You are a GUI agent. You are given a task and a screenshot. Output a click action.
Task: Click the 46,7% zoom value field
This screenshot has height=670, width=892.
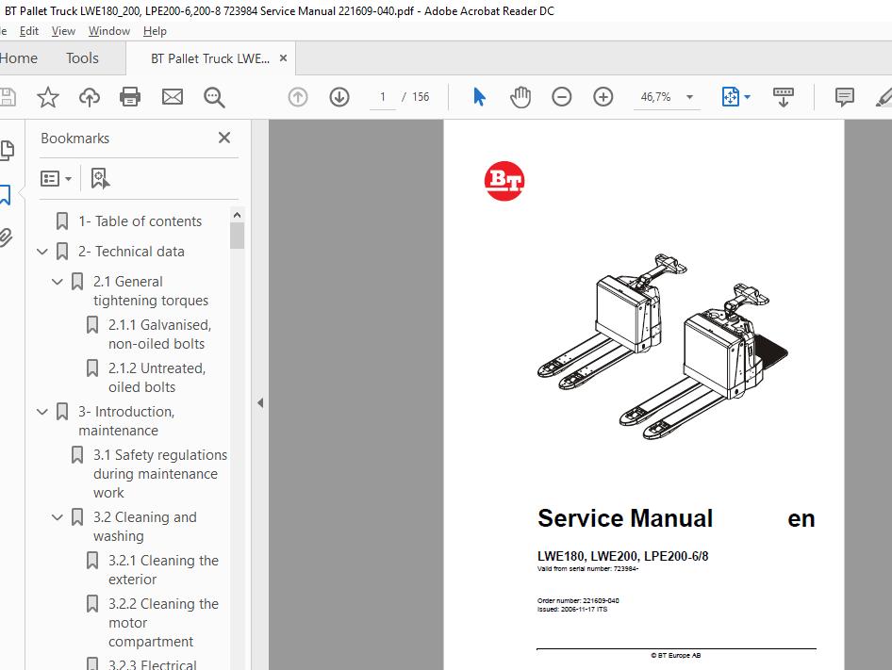656,97
